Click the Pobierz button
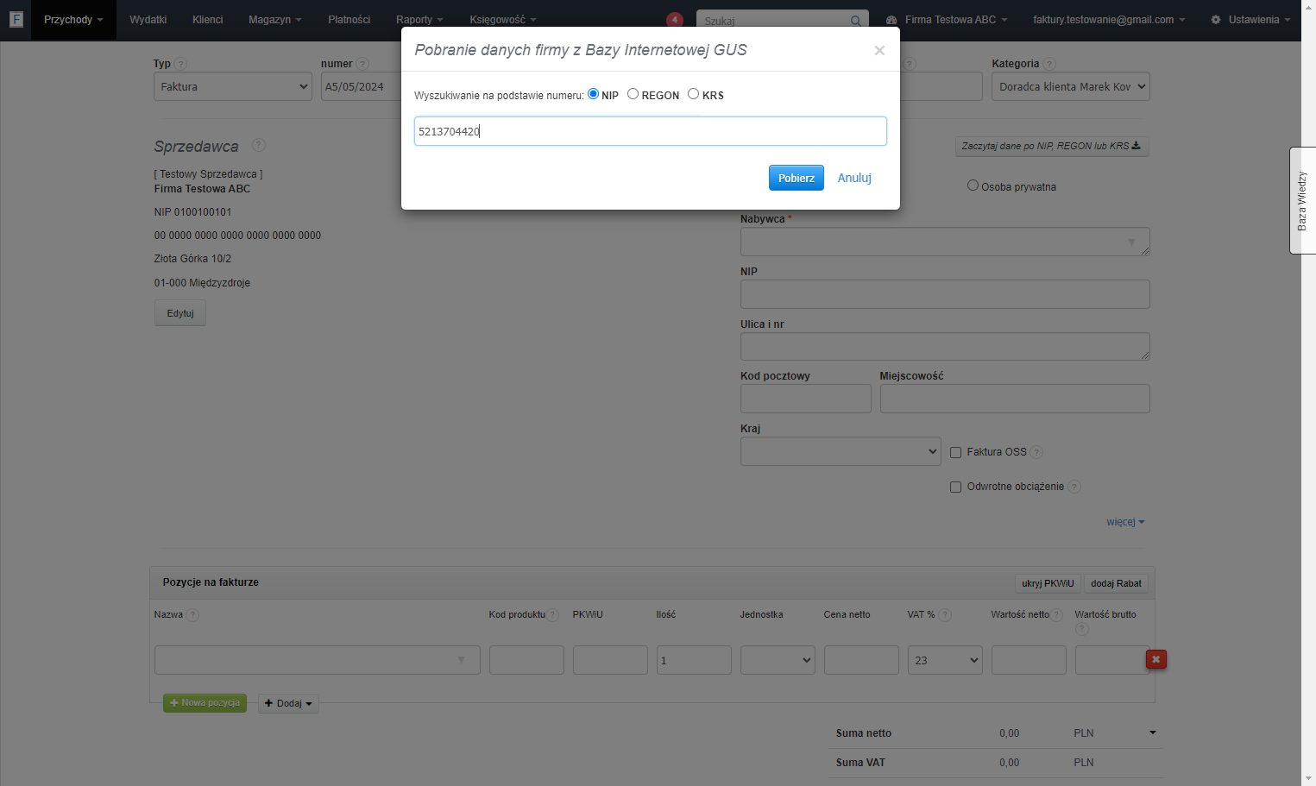The height and width of the screenshot is (786, 1316). point(796,178)
